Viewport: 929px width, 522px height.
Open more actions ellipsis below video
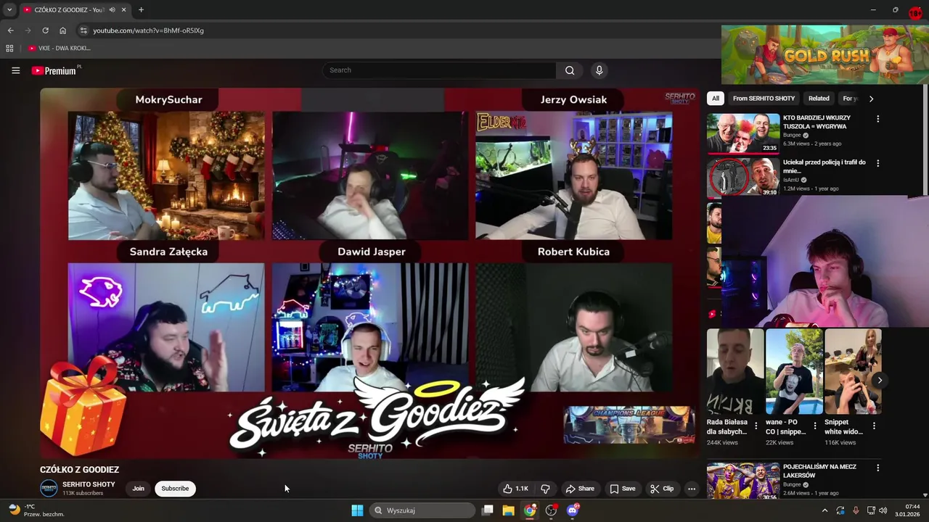(x=692, y=489)
